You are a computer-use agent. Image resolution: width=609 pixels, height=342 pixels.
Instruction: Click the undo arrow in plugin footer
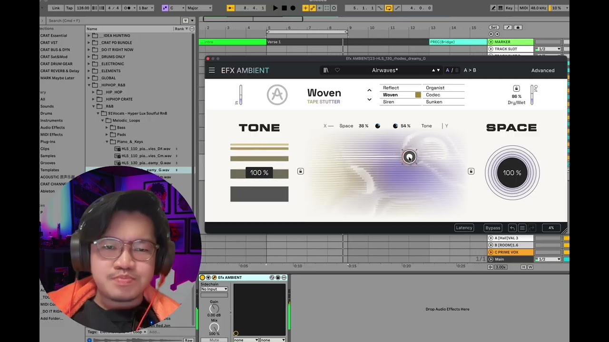(512, 228)
